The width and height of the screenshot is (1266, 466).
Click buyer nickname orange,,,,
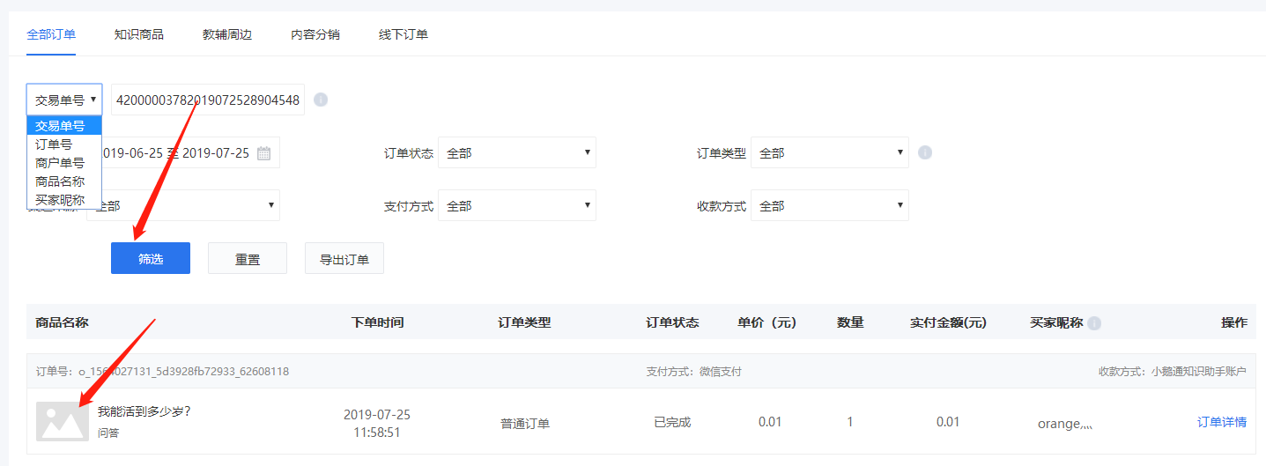coord(1065,424)
